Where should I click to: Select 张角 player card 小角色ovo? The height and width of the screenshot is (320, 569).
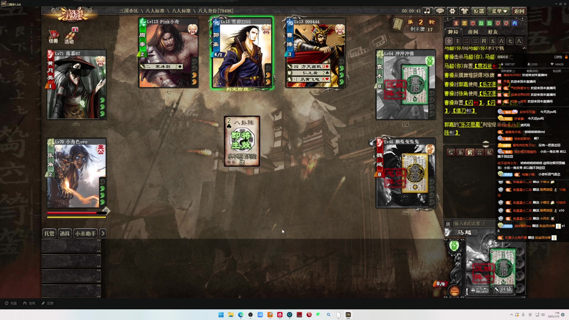click(76, 173)
